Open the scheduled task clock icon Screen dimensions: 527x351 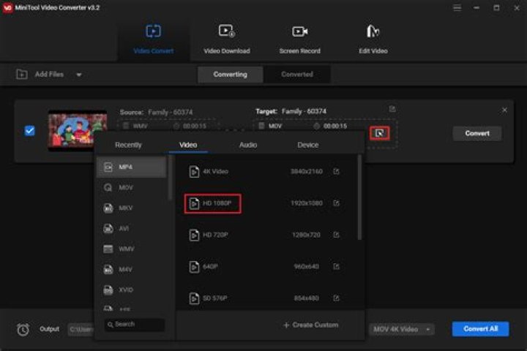pos(23,330)
